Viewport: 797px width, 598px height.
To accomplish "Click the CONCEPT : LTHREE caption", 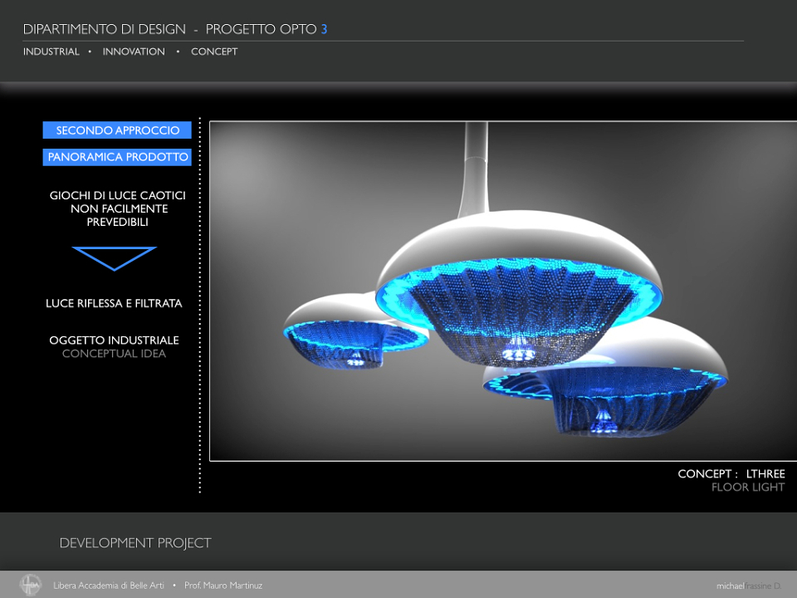I will 731,473.
